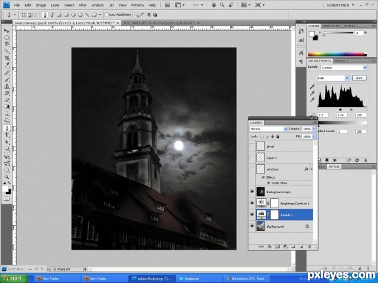
Task: Click the Lock all padlock icon
Action: tap(277, 136)
